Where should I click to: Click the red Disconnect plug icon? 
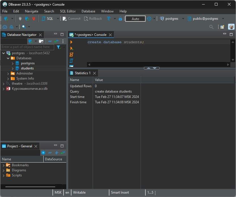34,19
